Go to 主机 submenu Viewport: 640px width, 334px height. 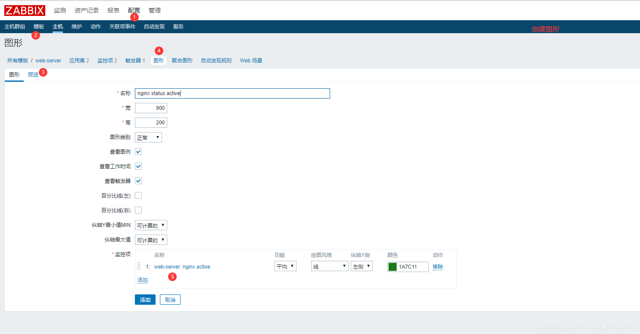[x=58, y=27]
